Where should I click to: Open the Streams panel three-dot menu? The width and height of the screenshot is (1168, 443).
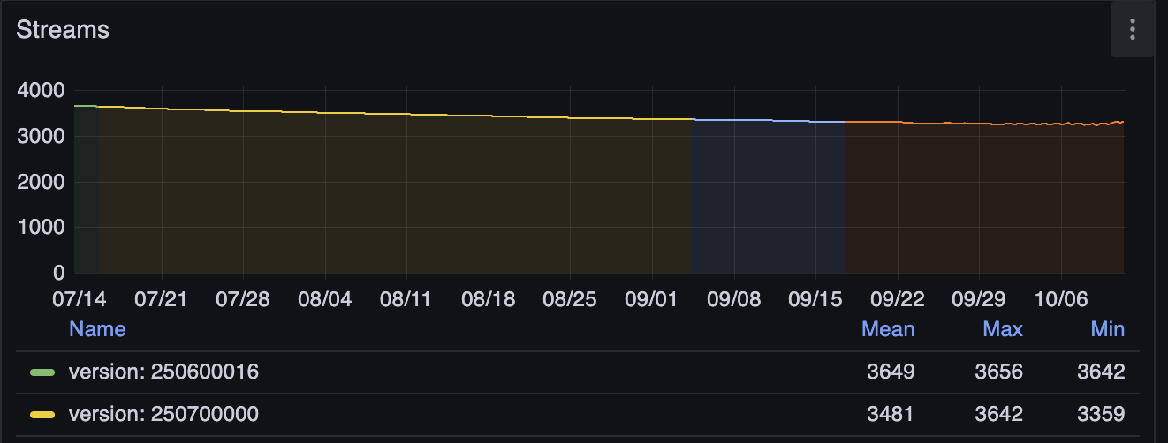tap(1132, 30)
